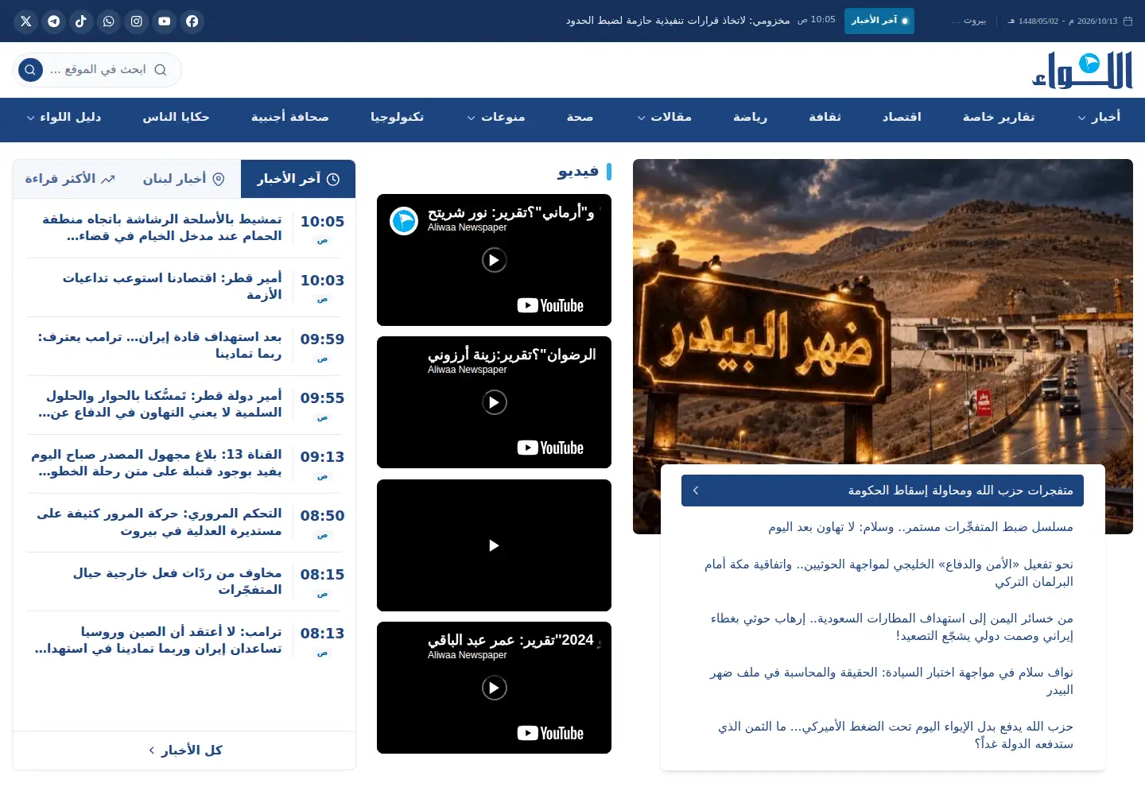Open the Telegram social icon
This screenshot has height=795, width=1145.
click(x=54, y=21)
